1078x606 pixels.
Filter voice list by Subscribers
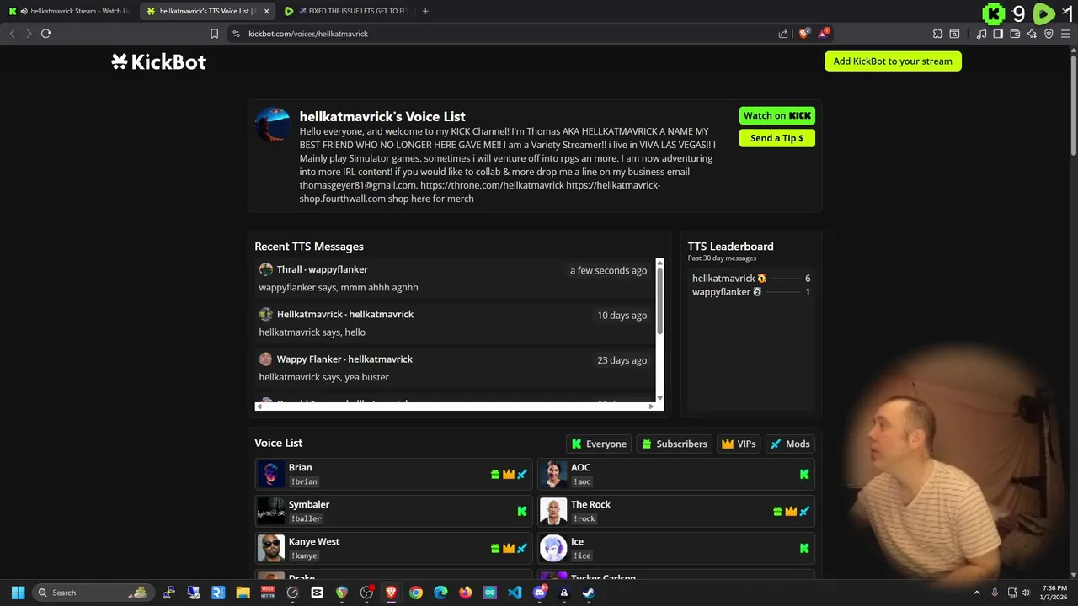pyautogui.click(x=675, y=444)
